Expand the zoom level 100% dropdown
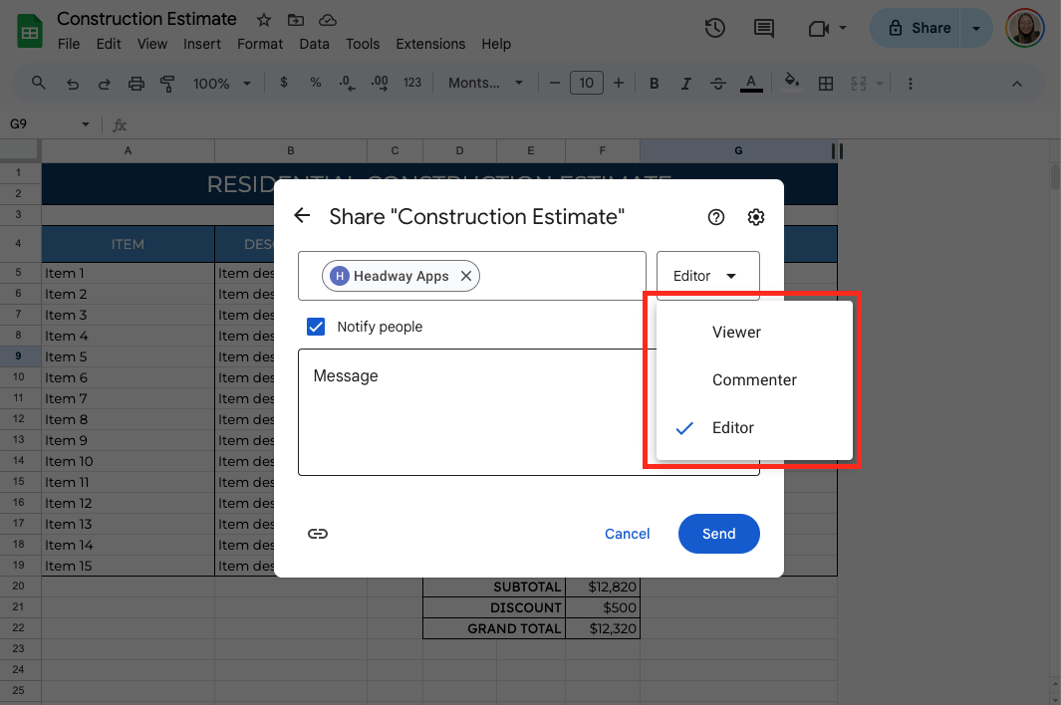The height and width of the screenshot is (705, 1061). click(x=222, y=84)
